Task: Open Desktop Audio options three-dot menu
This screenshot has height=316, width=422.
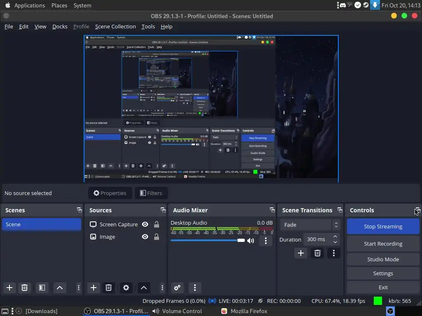Action: pyautogui.click(x=266, y=240)
